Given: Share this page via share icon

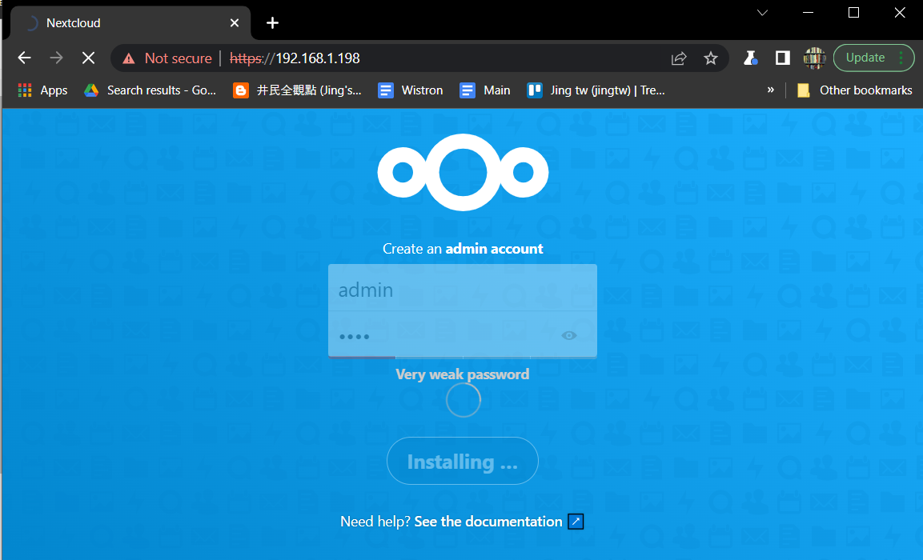Looking at the screenshot, I should point(679,58).
